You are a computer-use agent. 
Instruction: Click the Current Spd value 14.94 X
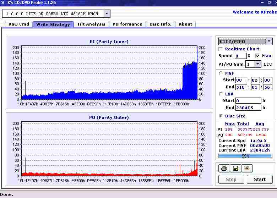click(258, 141)
